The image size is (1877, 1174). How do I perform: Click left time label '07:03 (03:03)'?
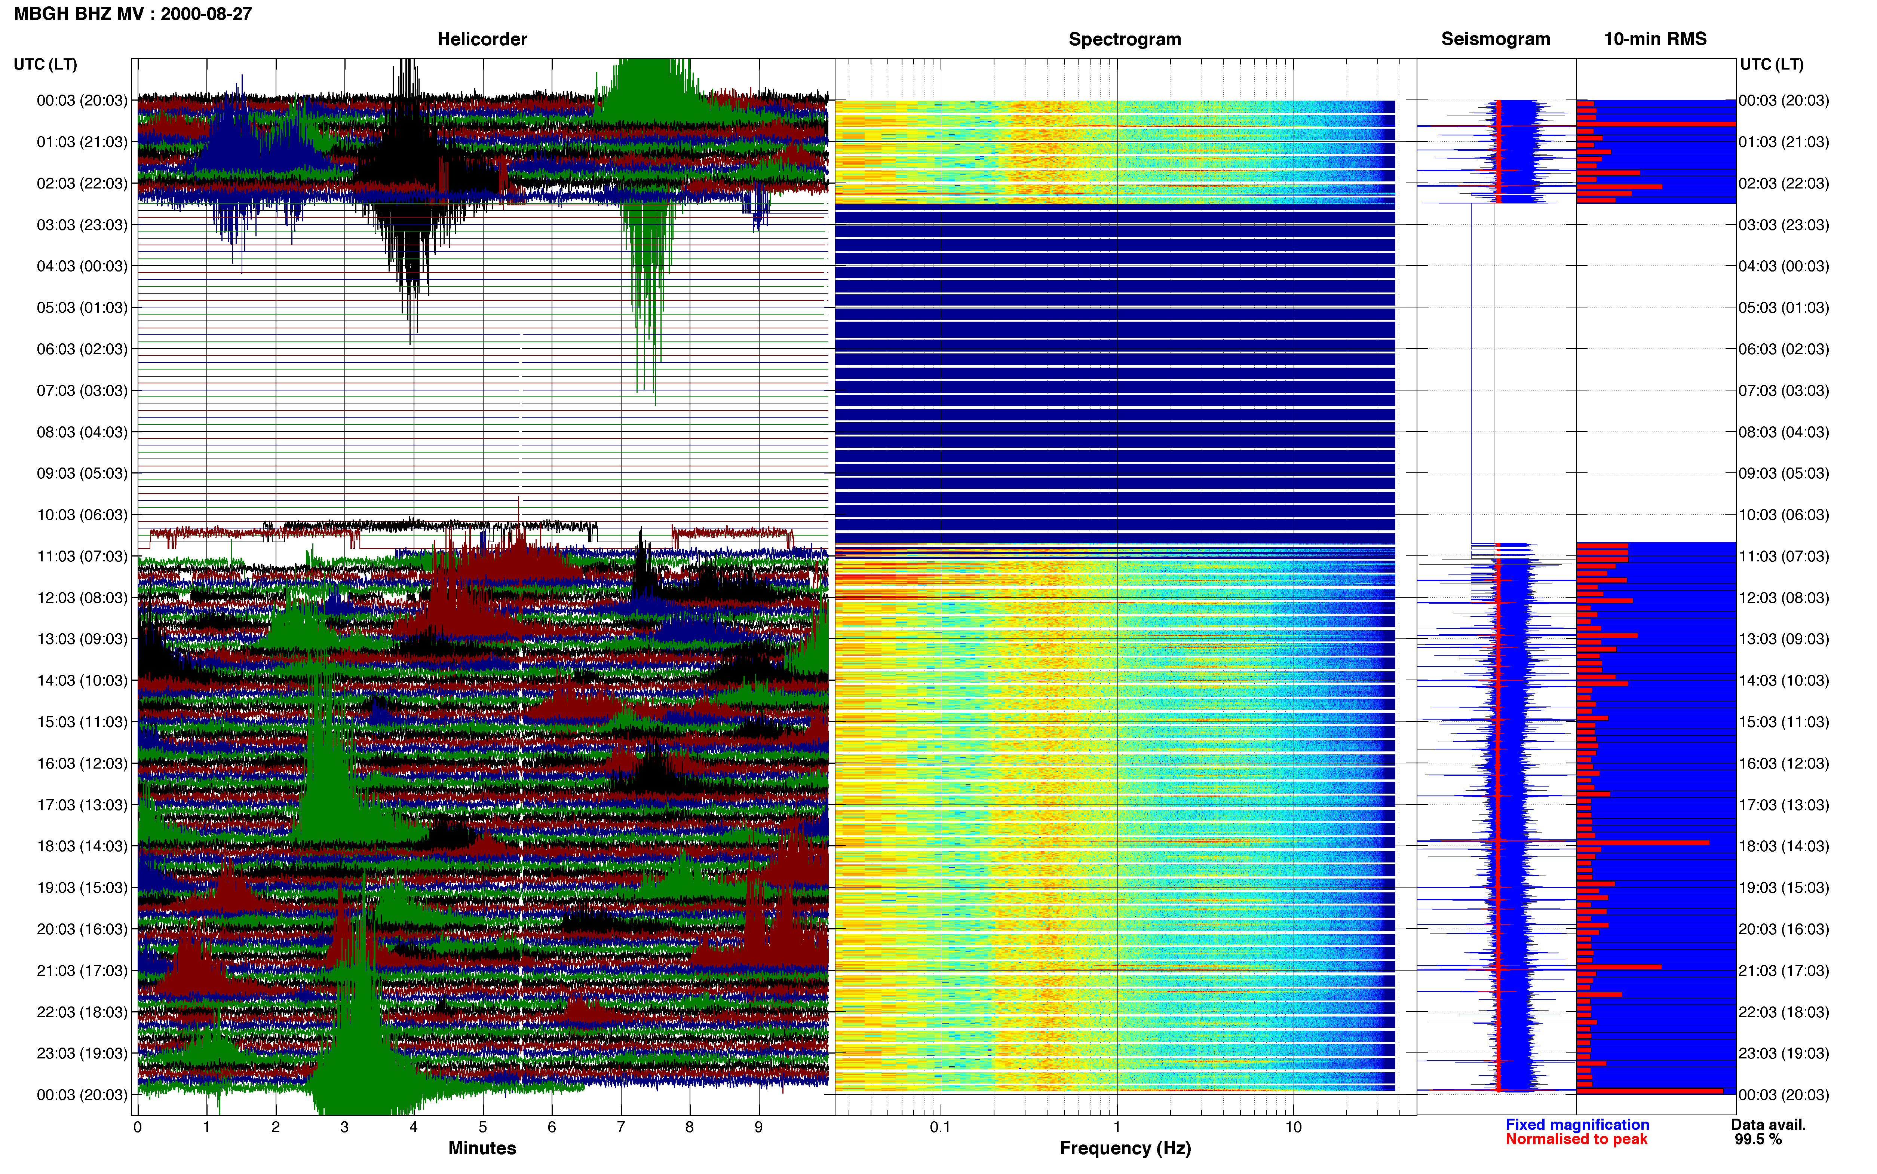82,390
